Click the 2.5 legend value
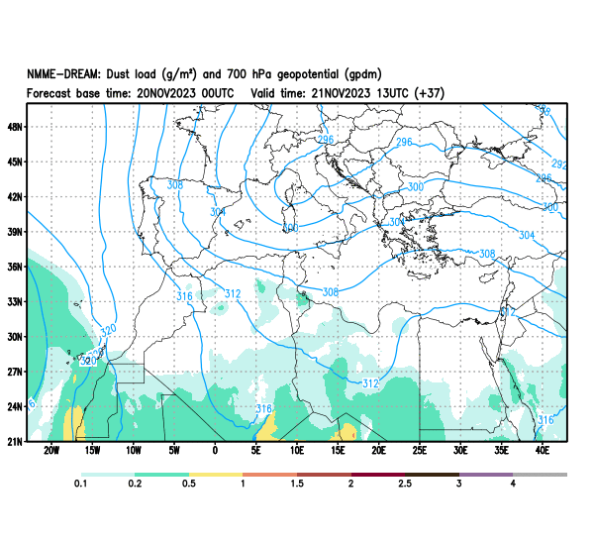The image size is (594, 545). pyautogui.click(x=405, y=484)
